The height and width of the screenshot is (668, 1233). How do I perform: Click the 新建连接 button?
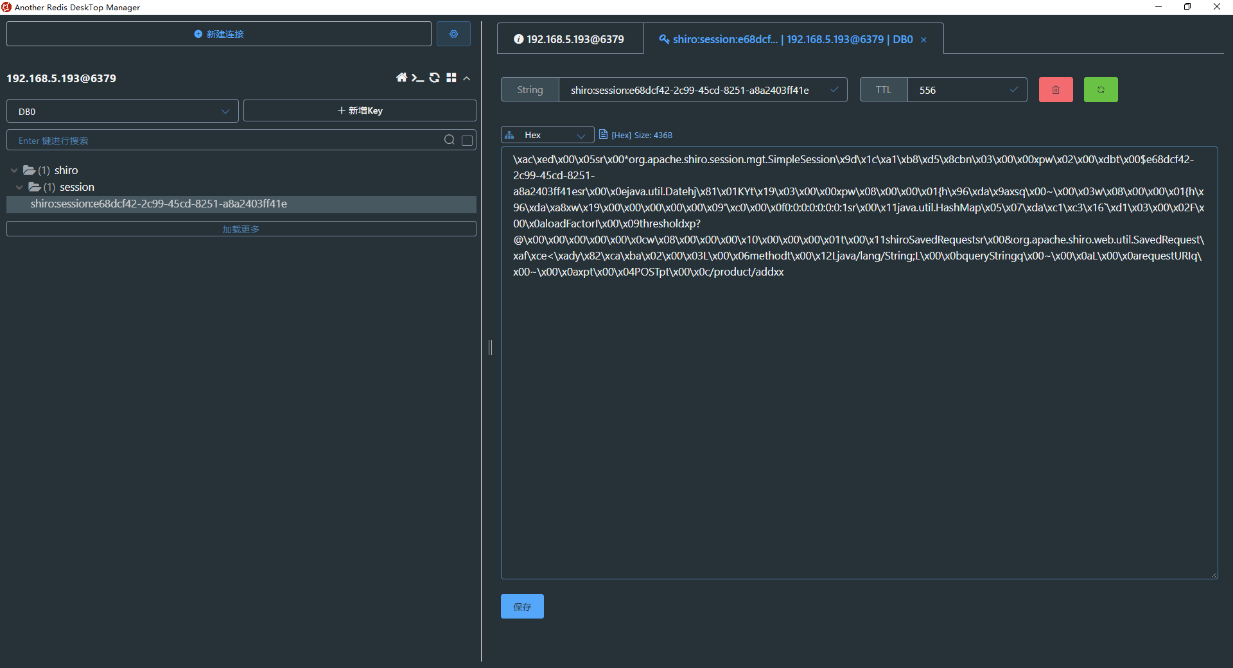[x=218, y=33]
